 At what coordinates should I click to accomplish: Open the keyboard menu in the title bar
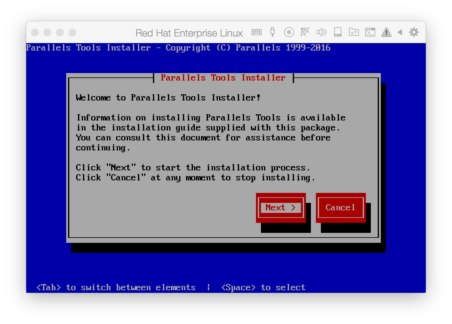256,32
